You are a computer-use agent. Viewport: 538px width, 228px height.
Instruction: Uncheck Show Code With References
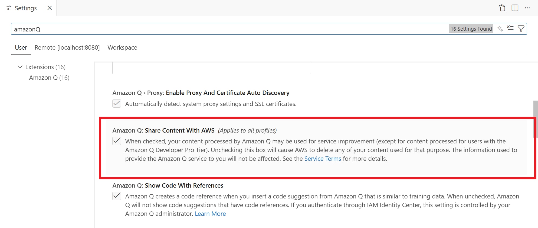click(x=117, y=196)
